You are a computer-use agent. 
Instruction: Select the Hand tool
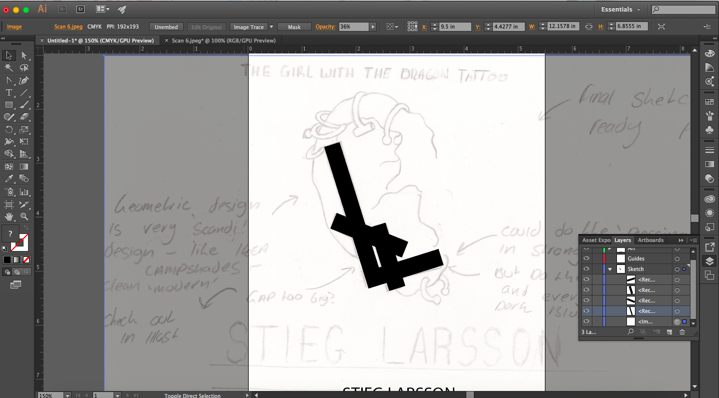(9, 216)
